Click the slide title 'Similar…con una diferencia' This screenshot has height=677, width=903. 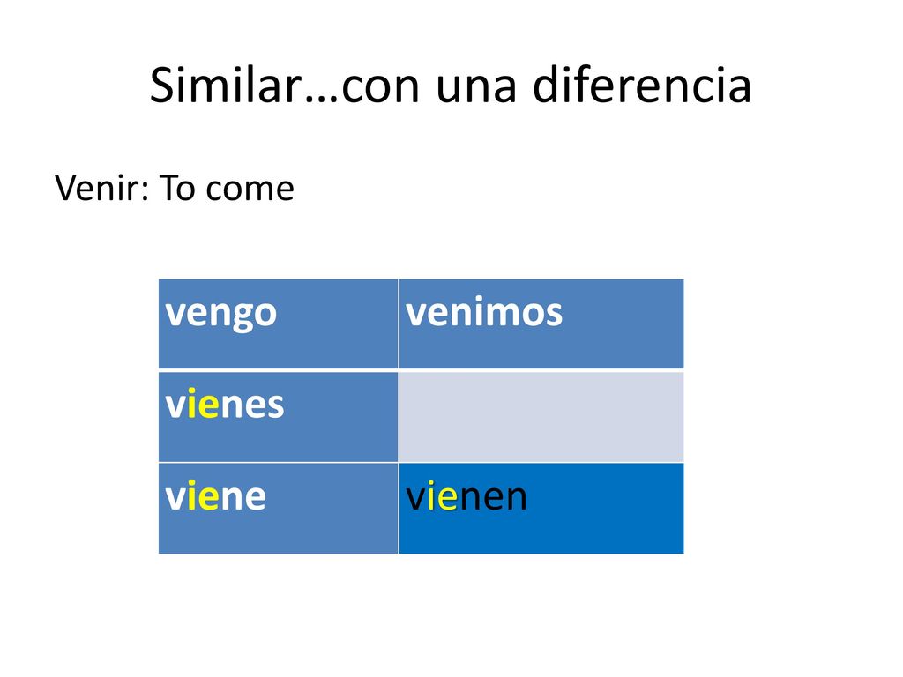point(451,86)
